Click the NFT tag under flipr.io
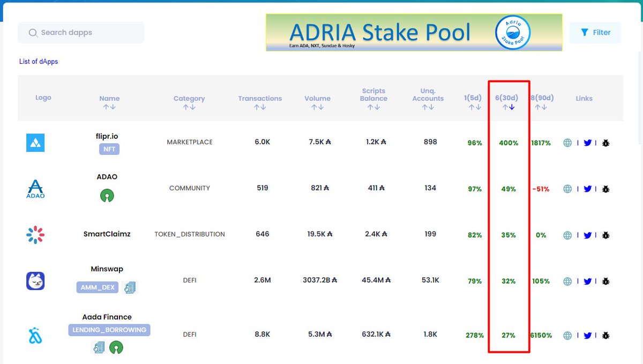This screenshot has height=364, width=643. coord(109,149)
